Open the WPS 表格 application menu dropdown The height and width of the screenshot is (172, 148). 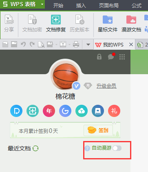42,4
